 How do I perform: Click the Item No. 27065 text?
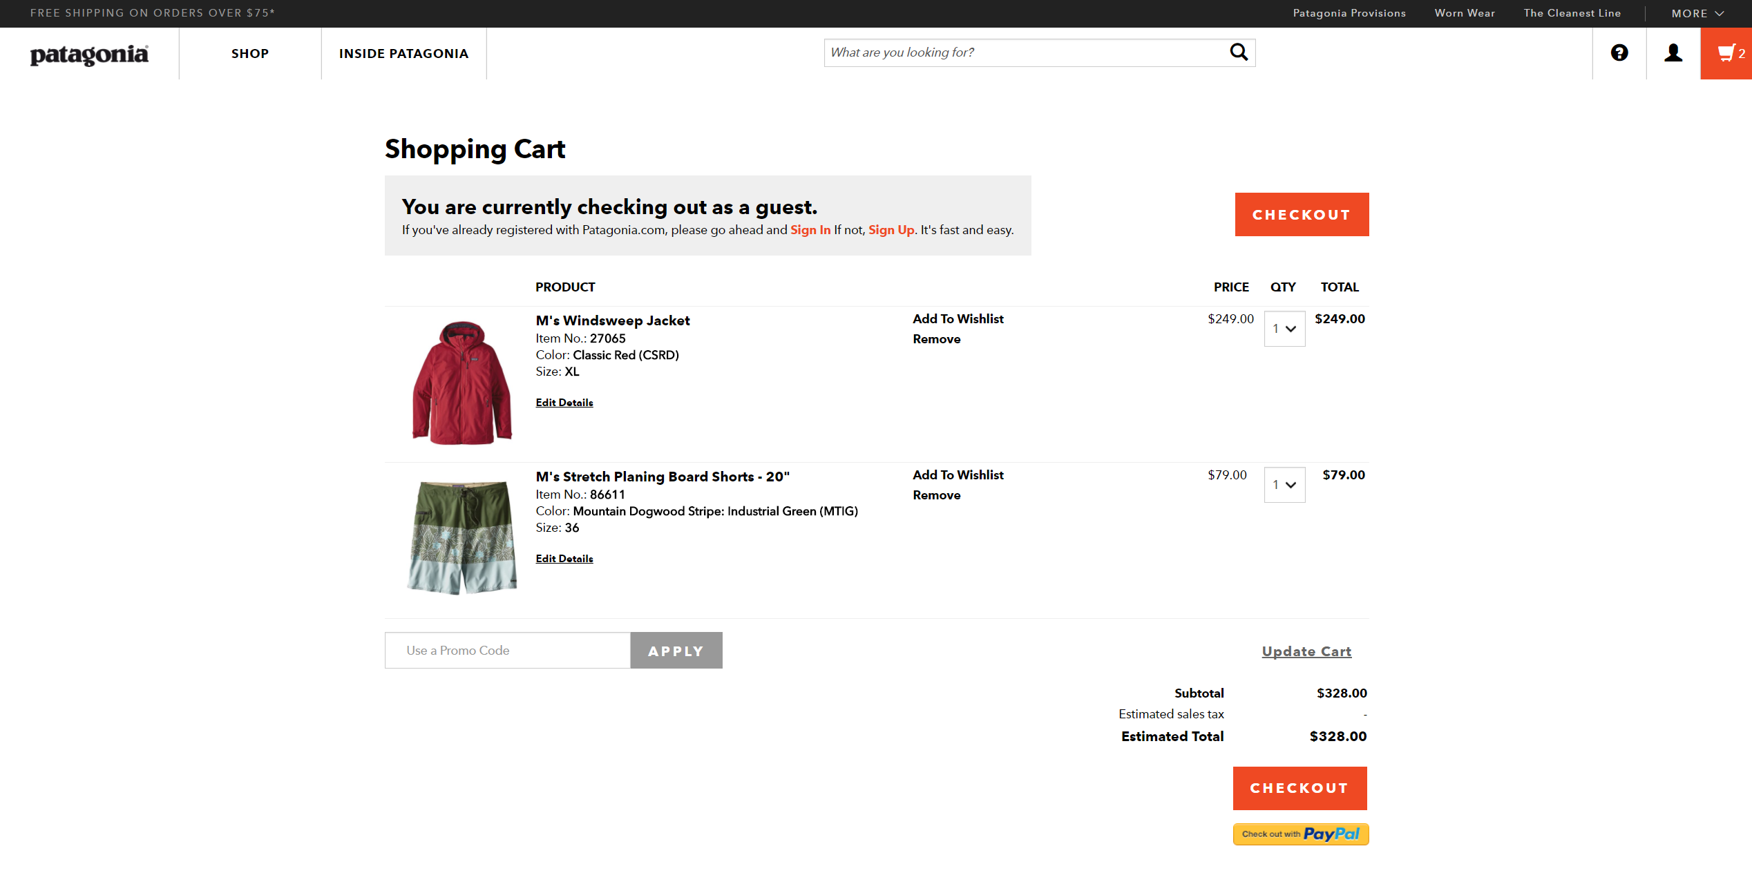click(x=580, y=338)
